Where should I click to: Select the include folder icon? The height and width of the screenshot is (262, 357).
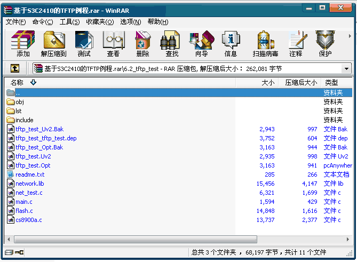click(11, 120)
